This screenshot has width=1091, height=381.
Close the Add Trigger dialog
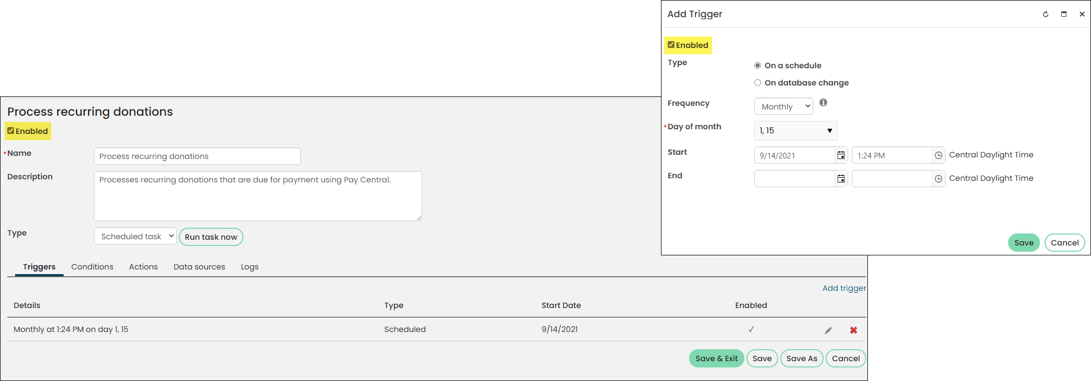(1082, 14)
